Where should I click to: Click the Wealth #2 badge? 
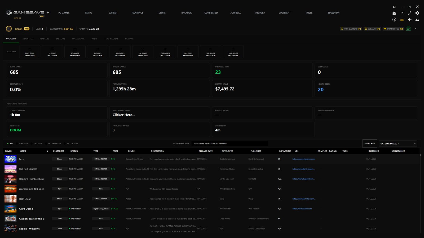click(x=372, y=29)
